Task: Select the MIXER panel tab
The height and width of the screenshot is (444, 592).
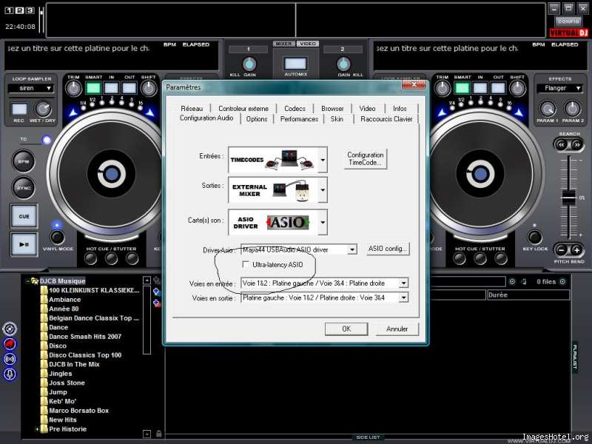Action: [x=284, y=44]
